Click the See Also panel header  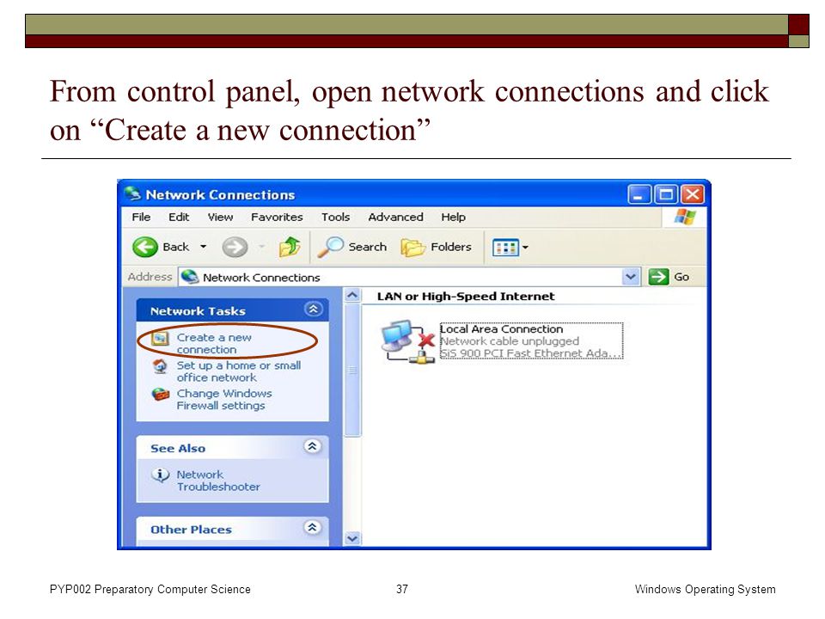click(x=232, y=448)
